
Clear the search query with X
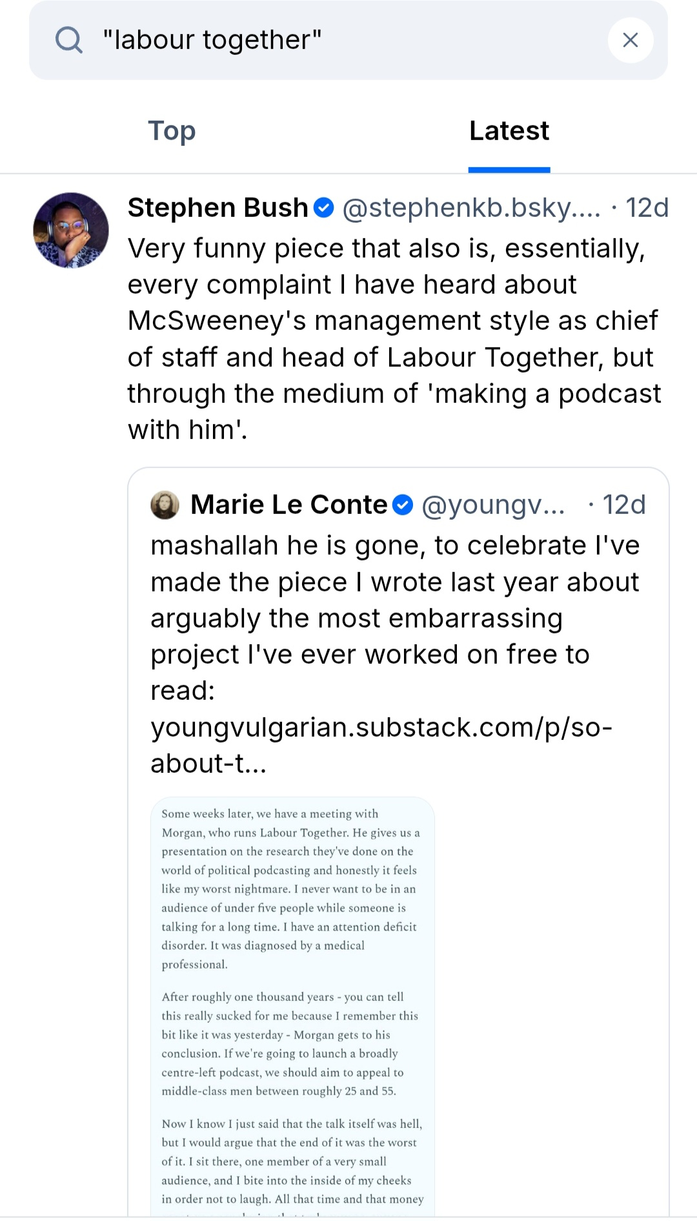tap(631, 40)
